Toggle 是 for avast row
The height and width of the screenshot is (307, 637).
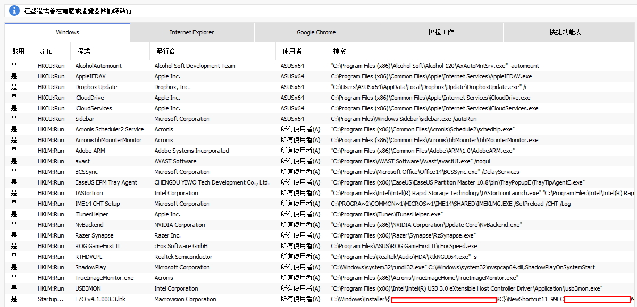[14, 161]
